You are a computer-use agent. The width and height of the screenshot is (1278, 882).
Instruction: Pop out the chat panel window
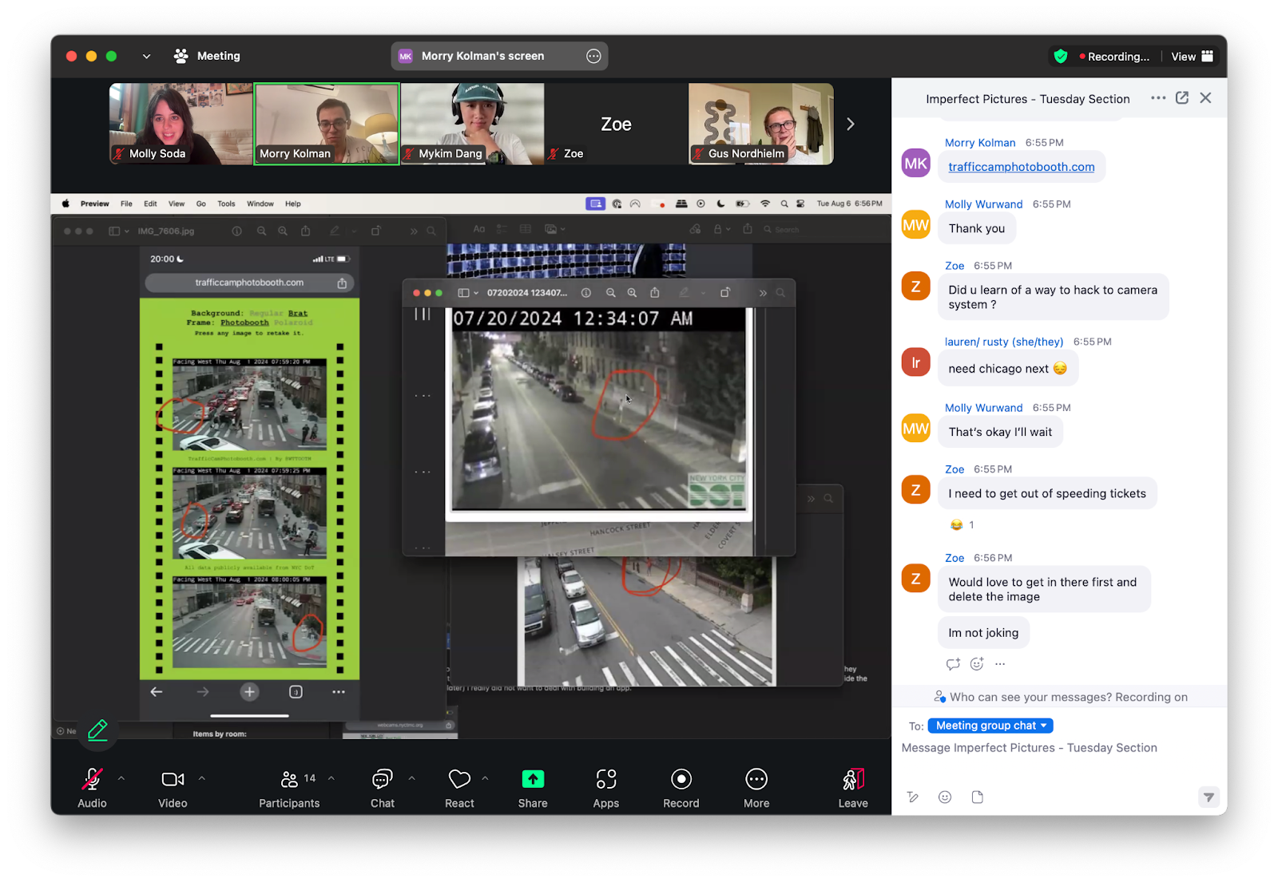coord(1182,98)
